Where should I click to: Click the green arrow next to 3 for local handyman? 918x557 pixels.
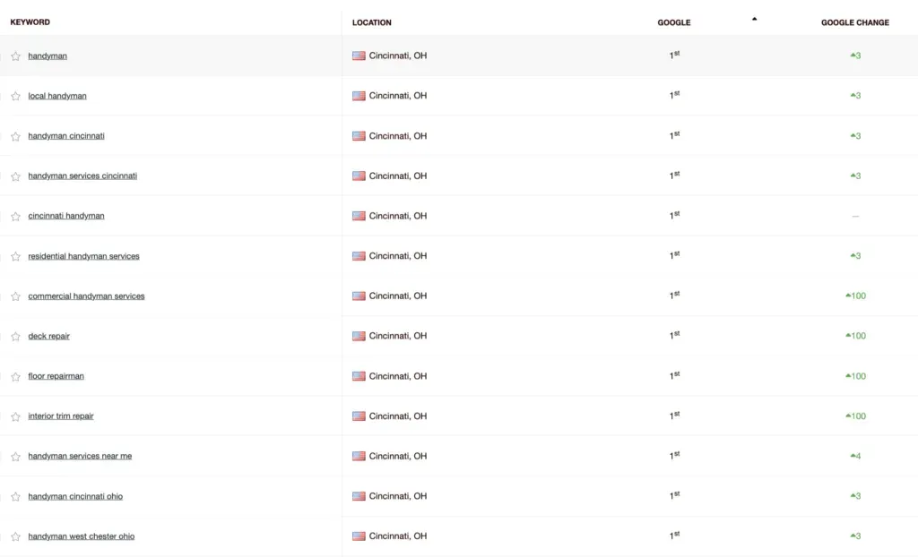(852, 96)
